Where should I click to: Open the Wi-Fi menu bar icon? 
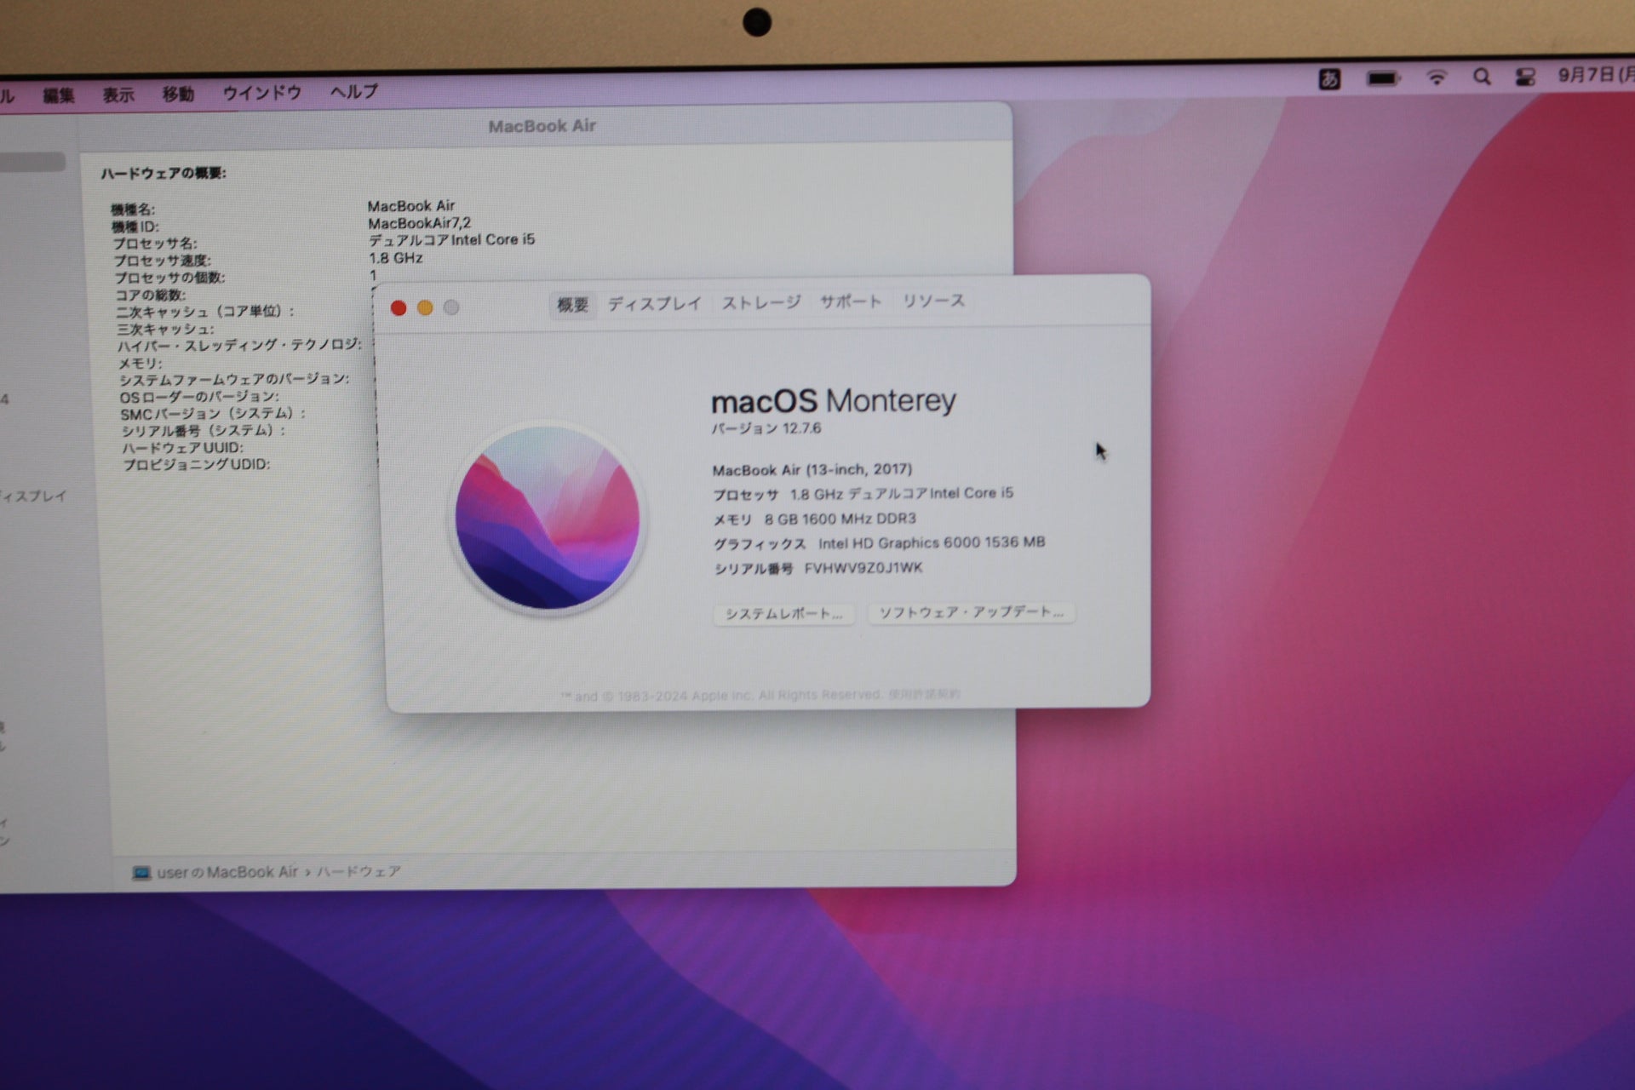pyautogui.click(x=1436, y=77)
